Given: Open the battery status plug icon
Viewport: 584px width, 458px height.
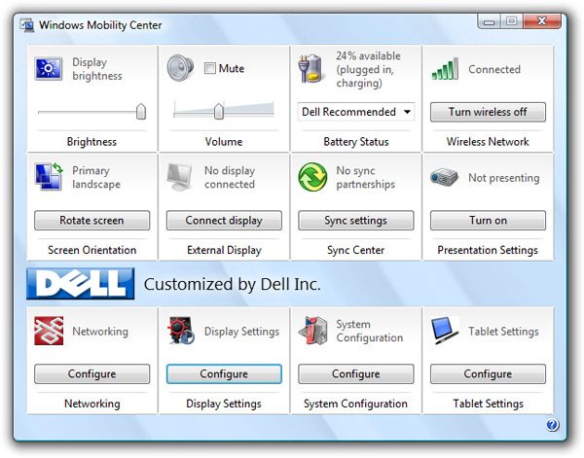Looking at the screenshot, I should pos(310,68).
